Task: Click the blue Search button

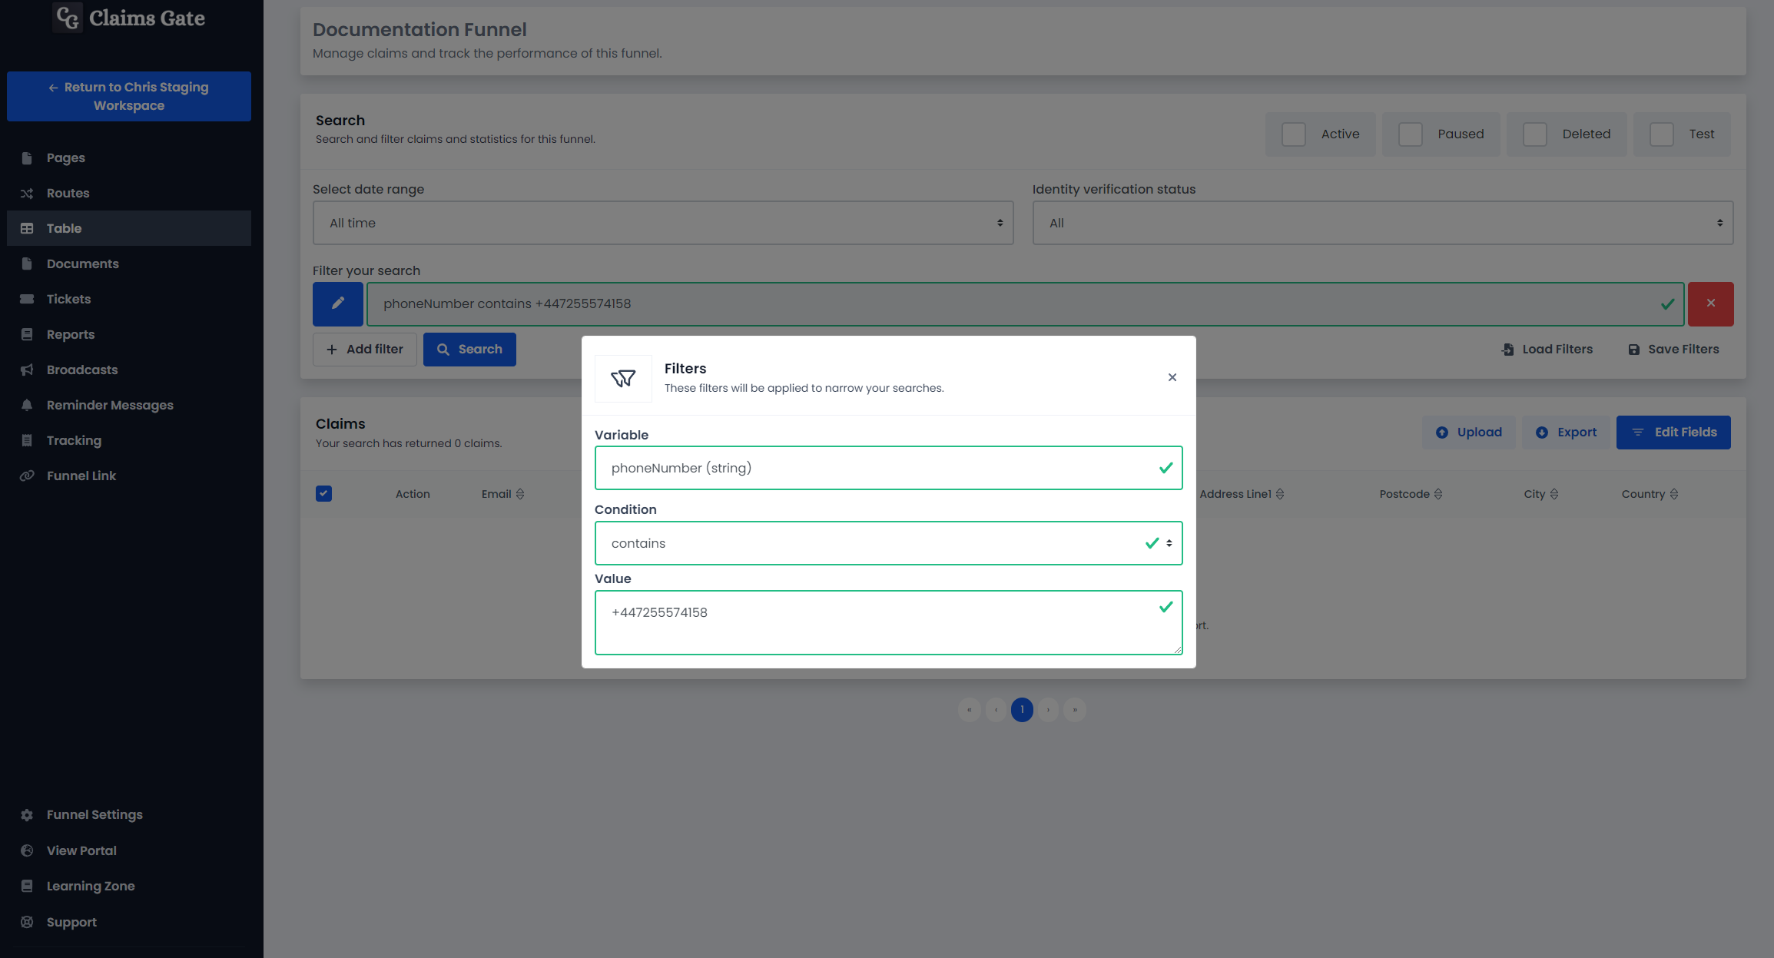Action: click(x=469, y=350)
